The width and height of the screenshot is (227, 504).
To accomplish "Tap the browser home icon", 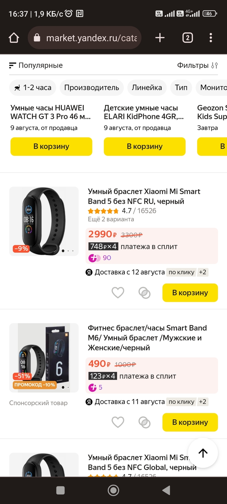I will [x=14, y=38].
